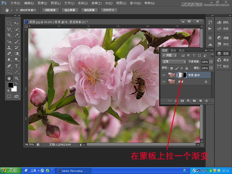Toggle type layer filter T icon
232x174 pixels.
(x=194, y=55)
